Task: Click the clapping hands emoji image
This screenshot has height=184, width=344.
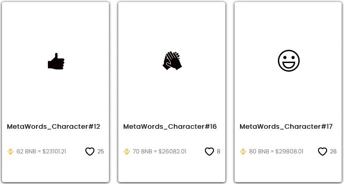Action: click(172, 60)
